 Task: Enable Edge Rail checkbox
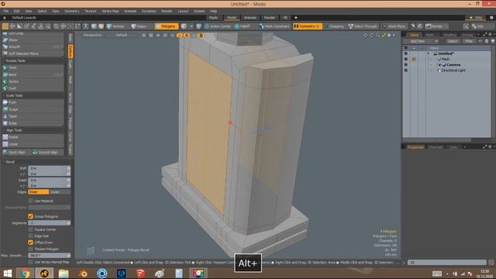point(31,236)
